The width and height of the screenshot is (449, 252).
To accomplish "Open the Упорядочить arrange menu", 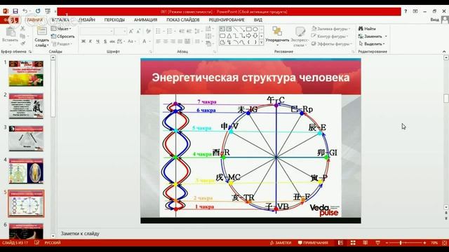I will tap(277, 36).
